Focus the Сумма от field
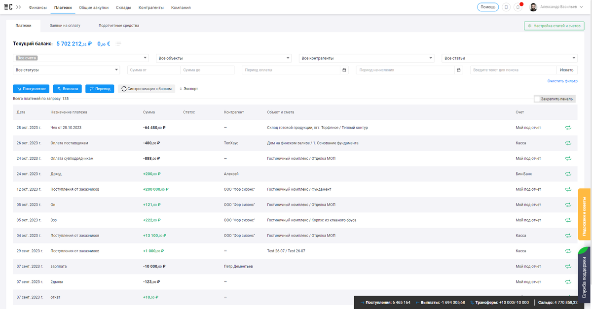 (154, 70)
